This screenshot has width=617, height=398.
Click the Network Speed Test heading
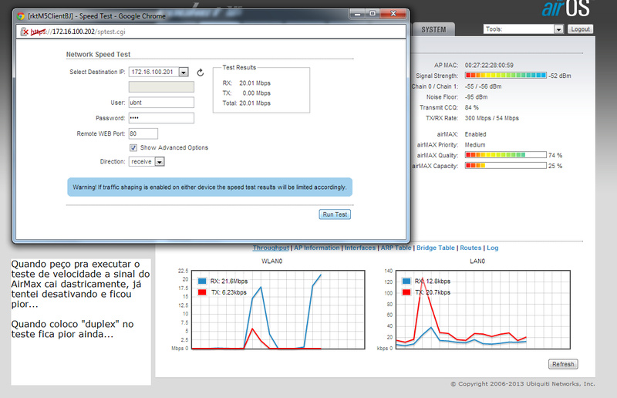click(x=98, y=54)
